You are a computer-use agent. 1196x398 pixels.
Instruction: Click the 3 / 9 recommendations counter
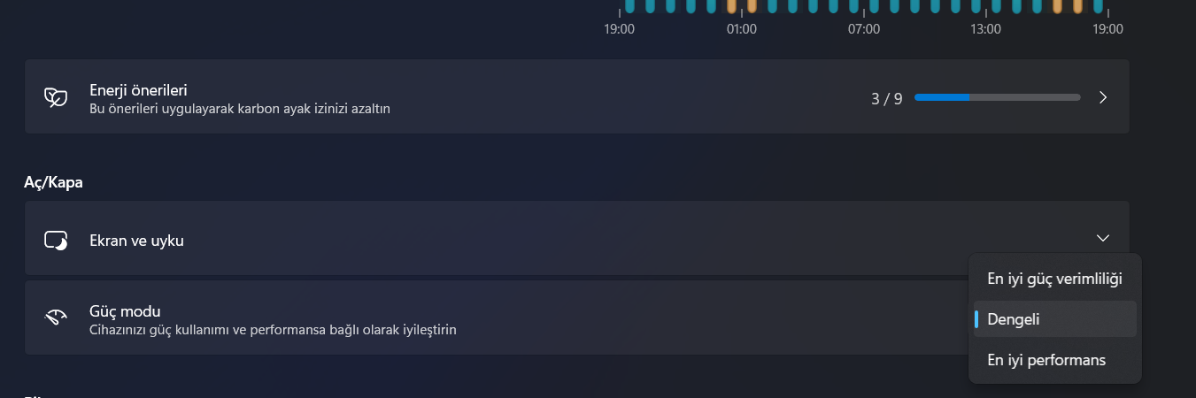886,98
